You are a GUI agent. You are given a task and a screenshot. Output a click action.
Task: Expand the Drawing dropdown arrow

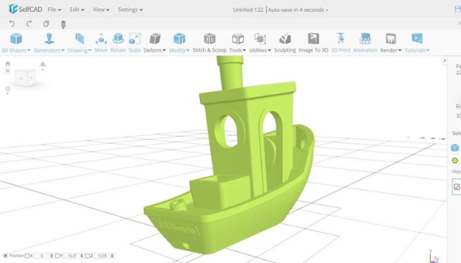[90, 51]
